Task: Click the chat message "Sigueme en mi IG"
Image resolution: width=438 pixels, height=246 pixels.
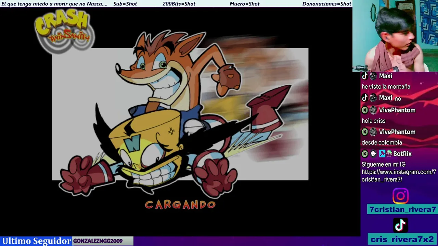Action: coord(383,164)
